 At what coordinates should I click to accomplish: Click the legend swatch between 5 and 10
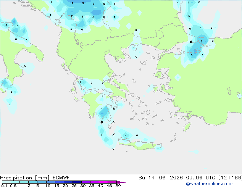tap(42, 182)
